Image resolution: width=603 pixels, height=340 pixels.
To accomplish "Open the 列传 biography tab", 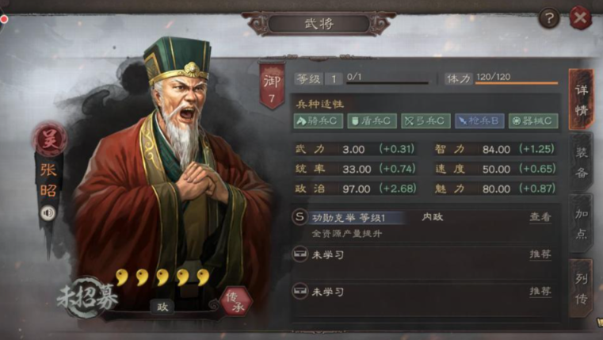I will click(581, 288).
